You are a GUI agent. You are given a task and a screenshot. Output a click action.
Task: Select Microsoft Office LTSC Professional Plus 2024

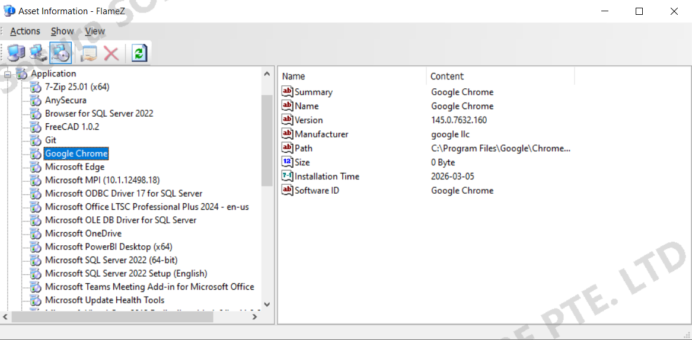[147, 207]
